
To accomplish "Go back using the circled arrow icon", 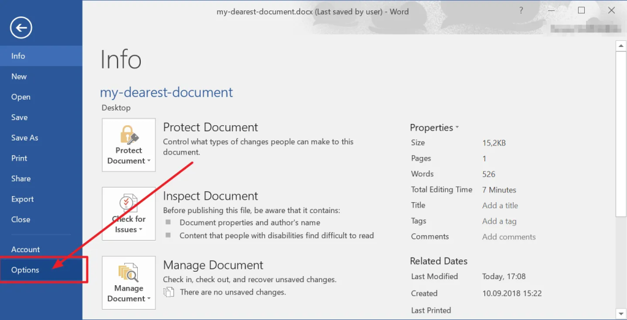I will tap(21, 27).
